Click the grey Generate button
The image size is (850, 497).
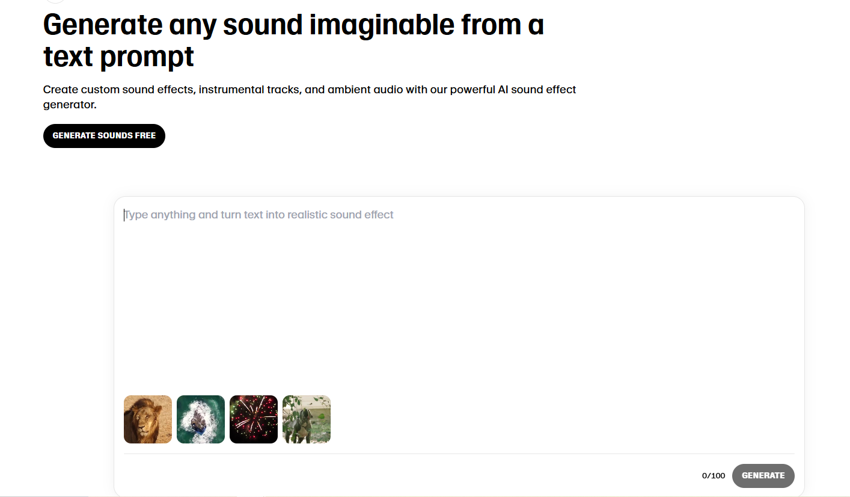click(763, 475)
